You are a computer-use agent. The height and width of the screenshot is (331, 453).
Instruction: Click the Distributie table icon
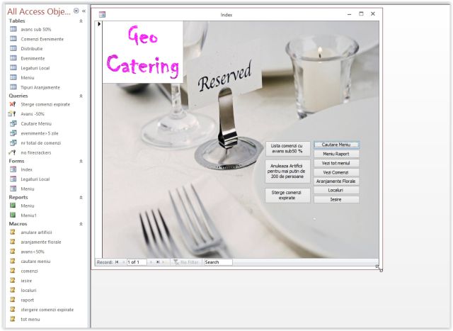click(13, 48)
